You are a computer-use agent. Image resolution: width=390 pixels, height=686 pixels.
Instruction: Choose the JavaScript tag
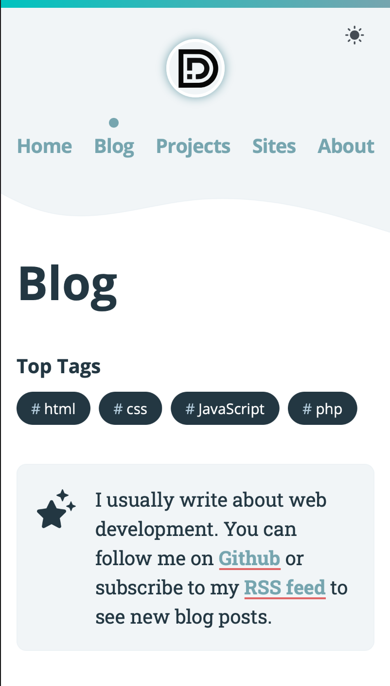225,408
